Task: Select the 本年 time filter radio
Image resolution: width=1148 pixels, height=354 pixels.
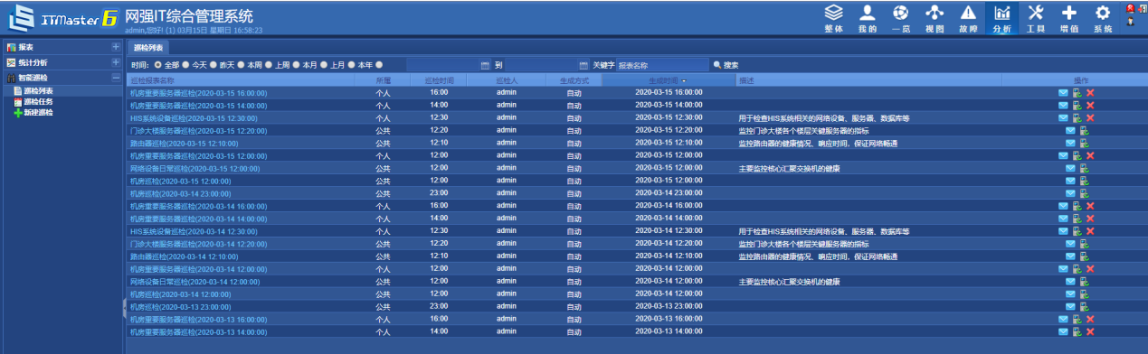Action: click(x=352, y=65)
